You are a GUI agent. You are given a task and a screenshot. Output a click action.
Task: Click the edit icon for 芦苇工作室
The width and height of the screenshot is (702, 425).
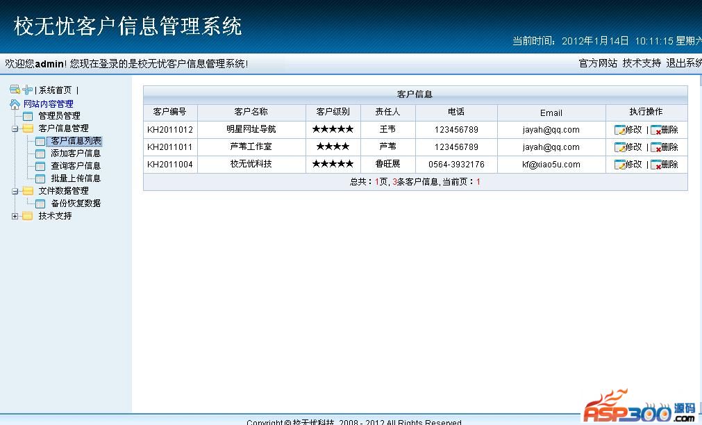(x=619, y=147)
